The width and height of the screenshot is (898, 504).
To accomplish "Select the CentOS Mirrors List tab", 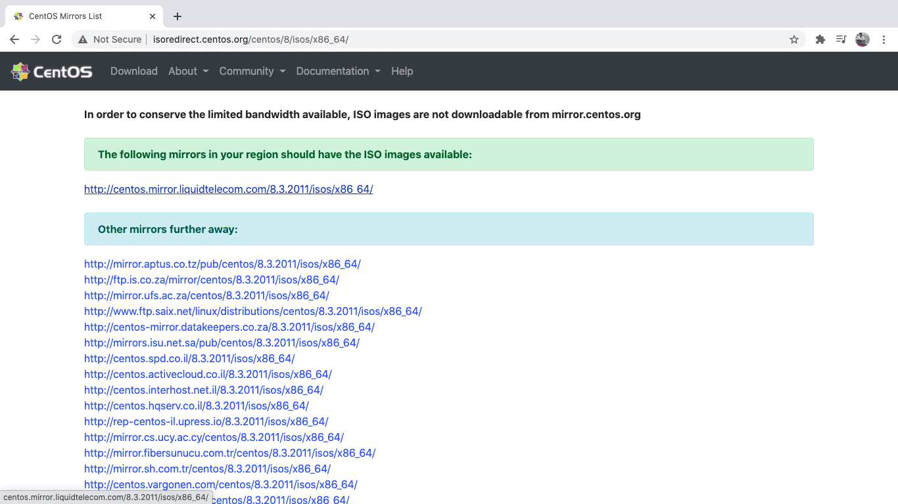I will [84, 16].
